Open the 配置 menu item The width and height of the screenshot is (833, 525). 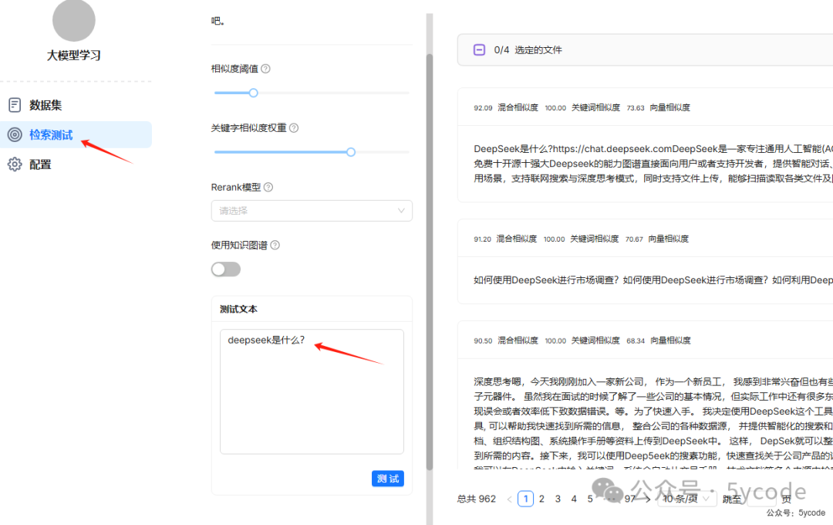point(76,164)
